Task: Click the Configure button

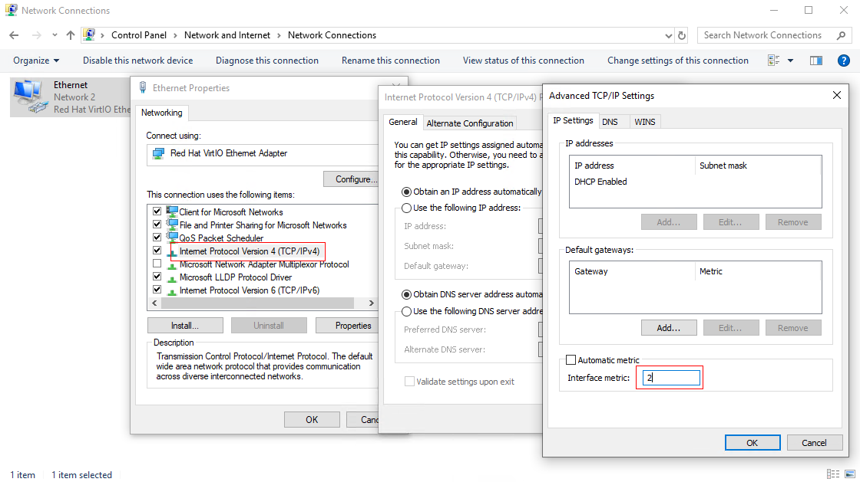Action: [351, 179]
